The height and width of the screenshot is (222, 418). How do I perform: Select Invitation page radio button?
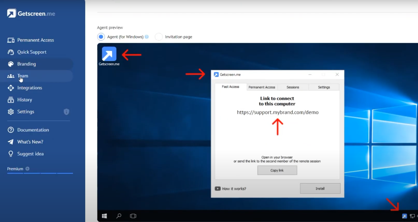[x=159, y=37]
